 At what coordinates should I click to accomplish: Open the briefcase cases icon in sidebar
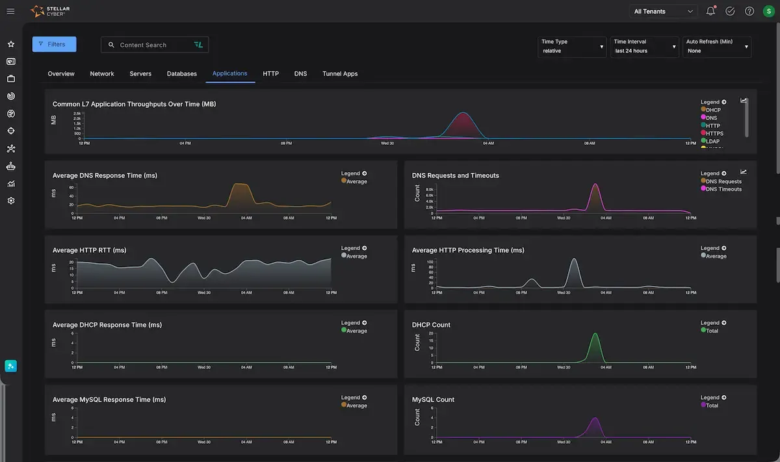coord(11,79)
